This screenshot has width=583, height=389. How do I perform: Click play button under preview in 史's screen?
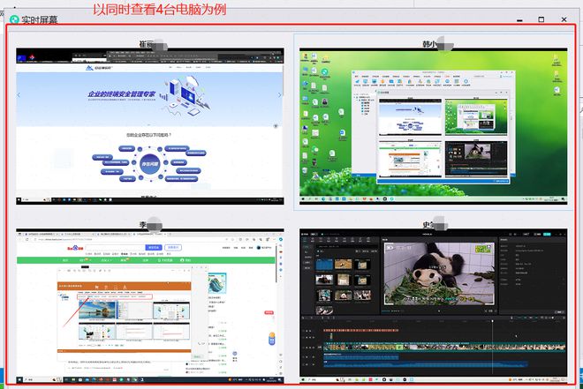[x=439, y=310]
